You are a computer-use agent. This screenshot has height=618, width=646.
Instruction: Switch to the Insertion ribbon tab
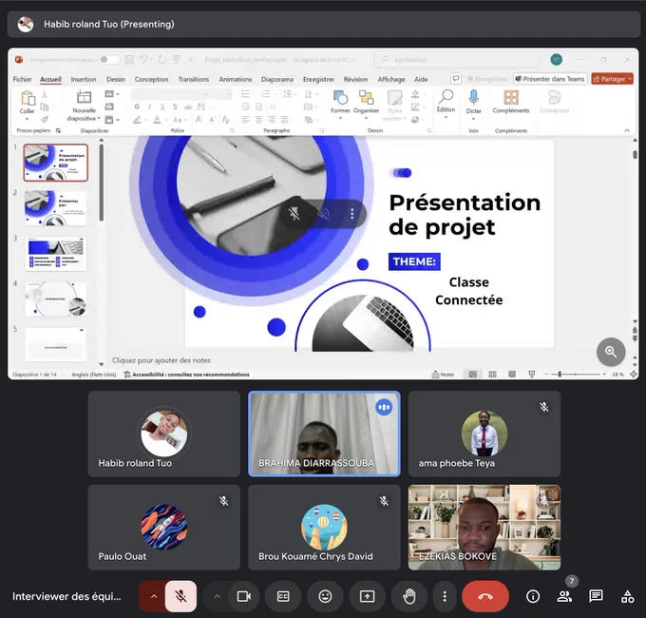point(84,79)
